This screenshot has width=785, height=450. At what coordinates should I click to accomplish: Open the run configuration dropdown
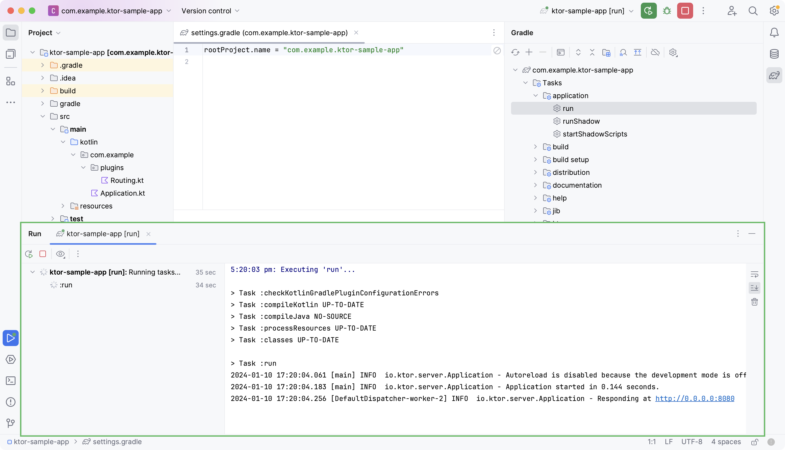(587, 11)
